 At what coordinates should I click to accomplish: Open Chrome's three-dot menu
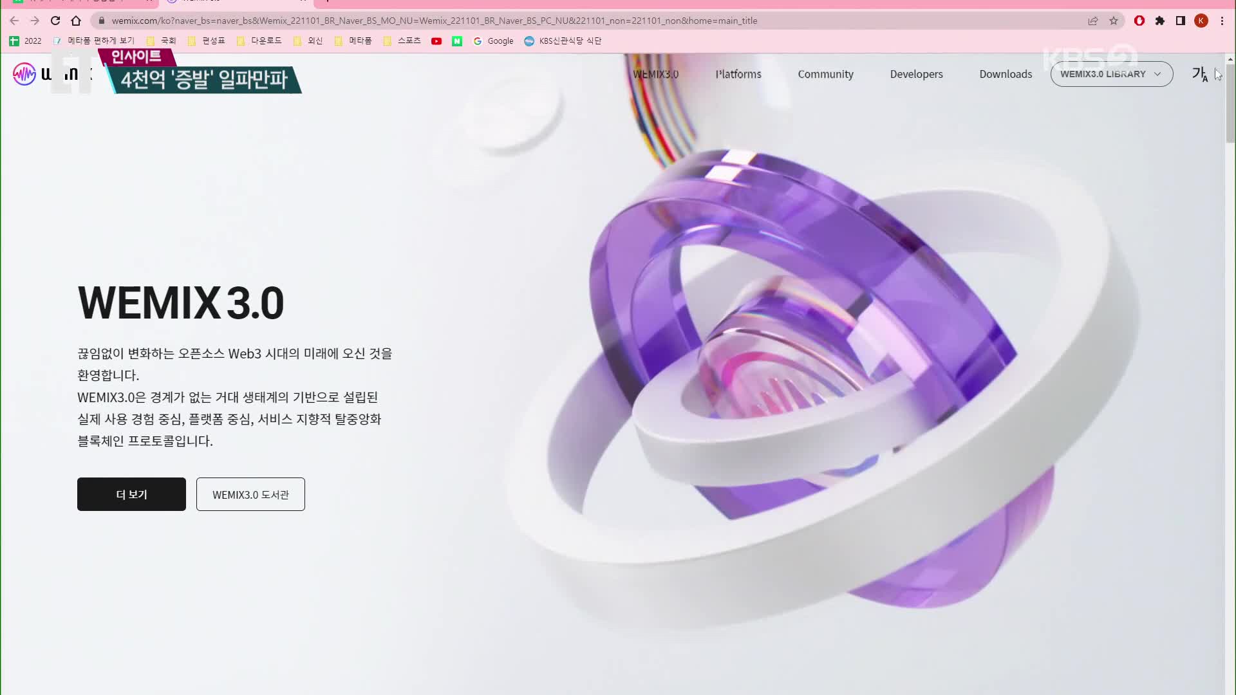pos(1222,21)
